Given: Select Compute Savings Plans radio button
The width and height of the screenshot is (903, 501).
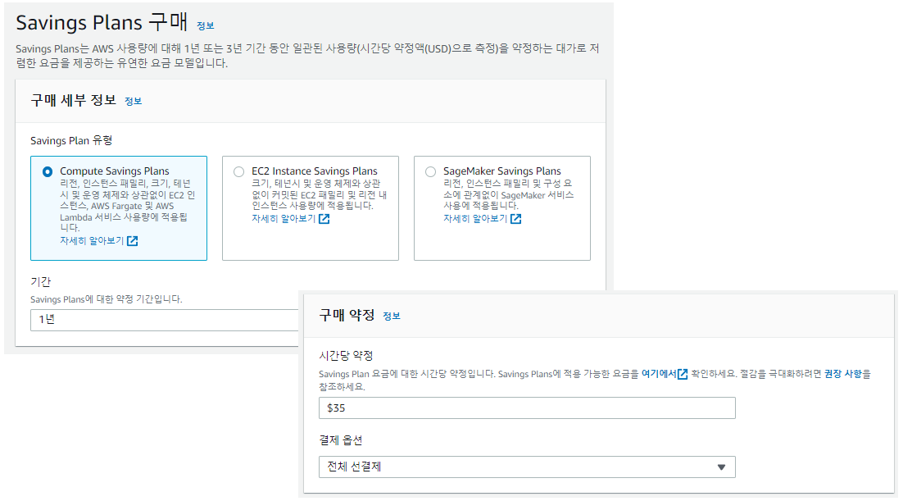Looking at the screenshot, I should pyautogui.click(x=48, y=172).
